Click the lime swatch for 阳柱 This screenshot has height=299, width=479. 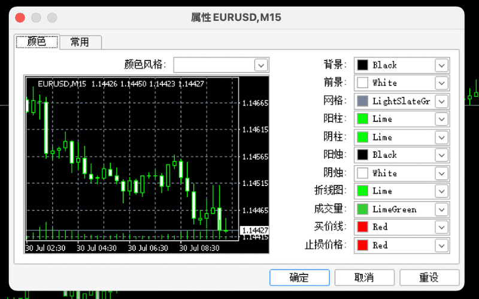click(363, 118)
